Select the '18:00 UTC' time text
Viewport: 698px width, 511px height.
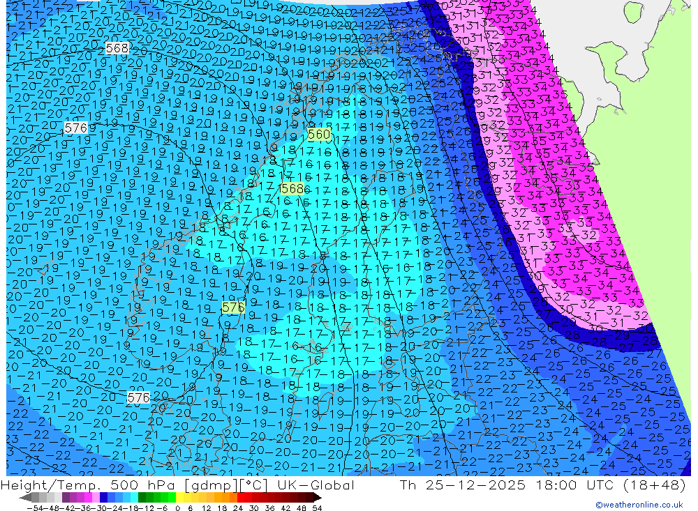[x=576, y=485]
